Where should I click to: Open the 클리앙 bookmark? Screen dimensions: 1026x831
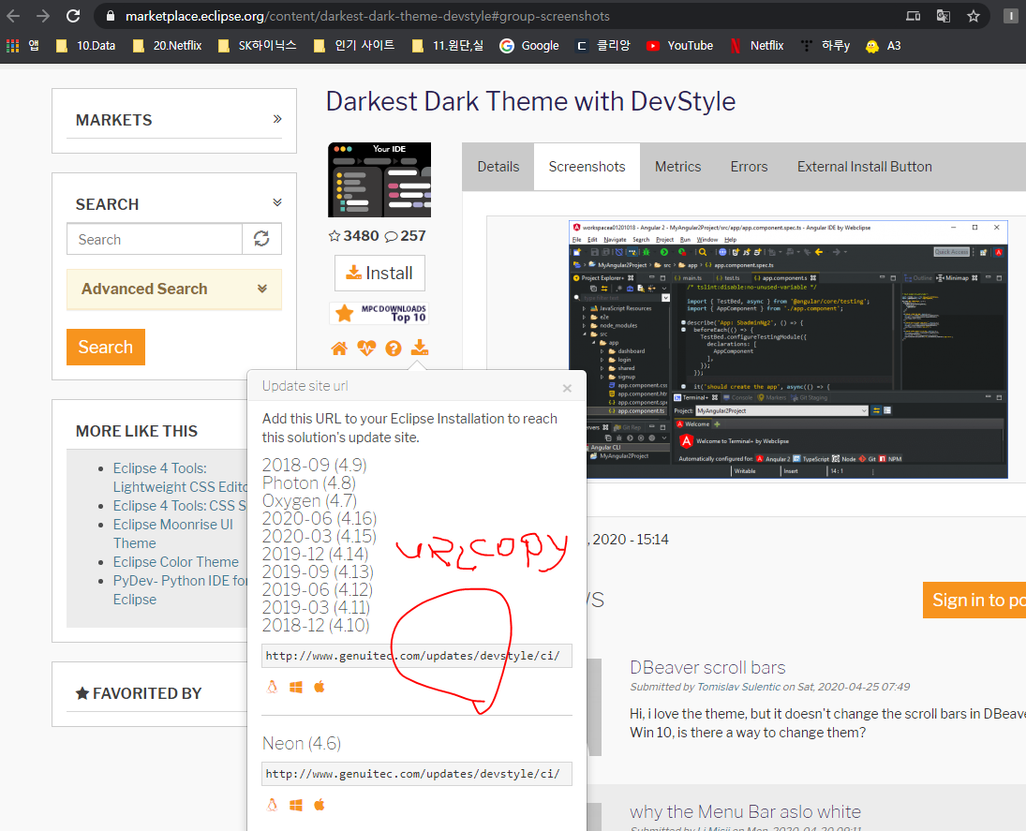602,45
